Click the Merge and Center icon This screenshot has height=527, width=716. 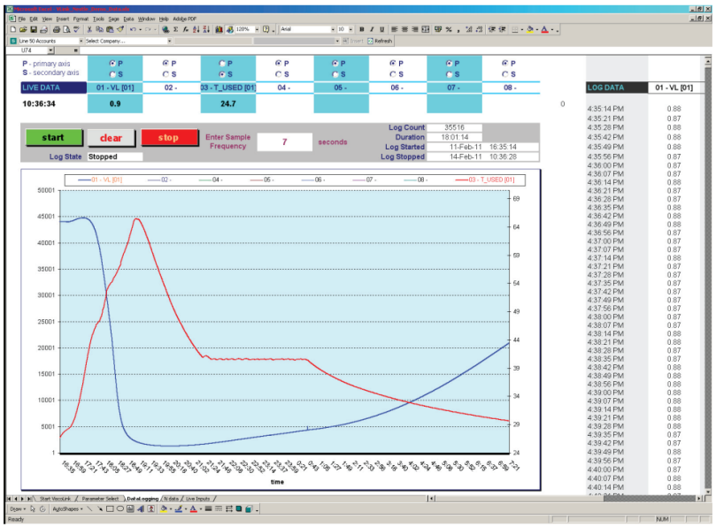pyautogui.click(x=425, y=29)
